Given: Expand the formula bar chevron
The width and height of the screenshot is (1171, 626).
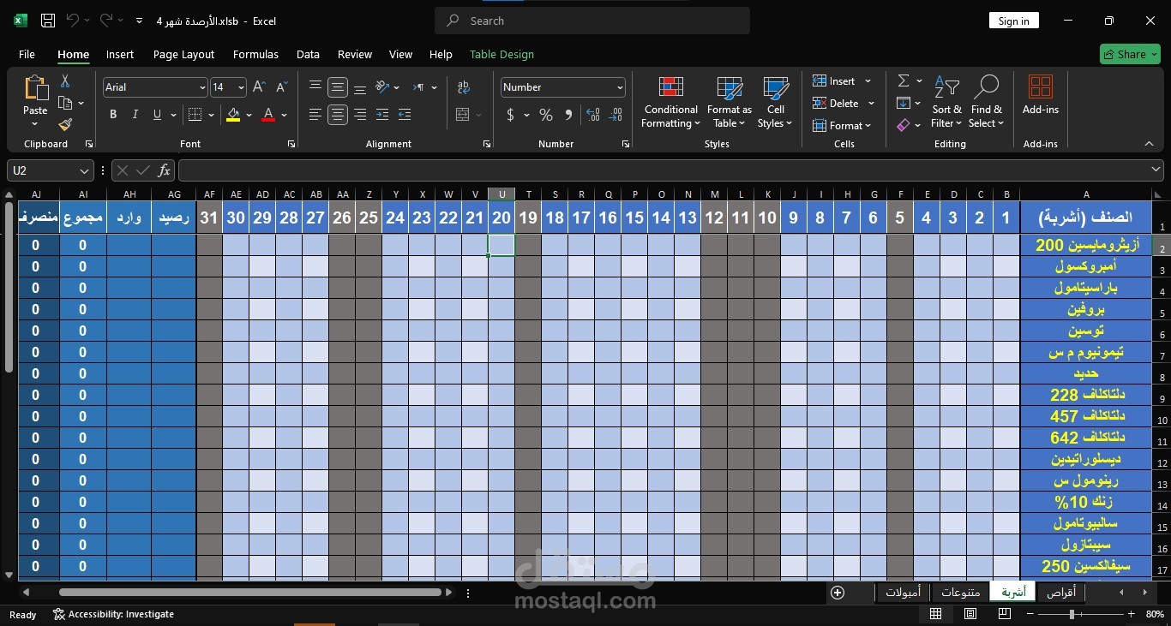Looking at the screenshot, I should pyautogui.click(x=1157, y=170).
